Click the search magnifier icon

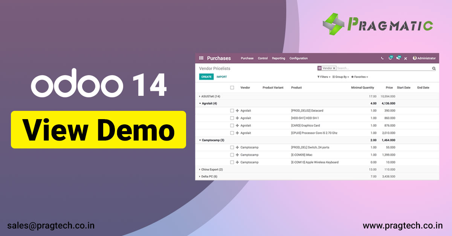click(x=434, y=68)
